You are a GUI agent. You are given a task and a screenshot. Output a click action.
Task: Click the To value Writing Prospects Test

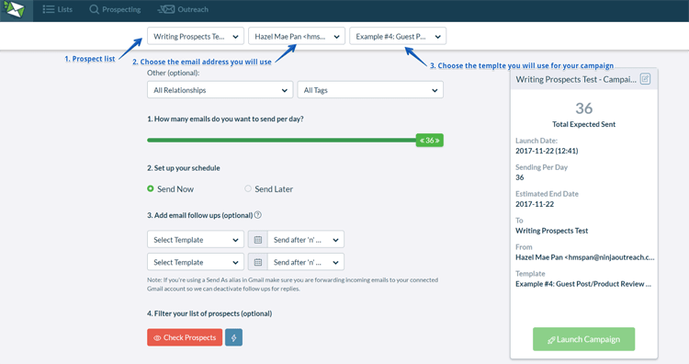(x=551, y=231)
